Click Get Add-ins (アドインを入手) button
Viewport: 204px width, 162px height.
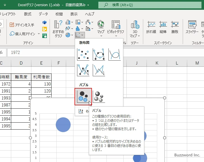(x=22, y=25)
